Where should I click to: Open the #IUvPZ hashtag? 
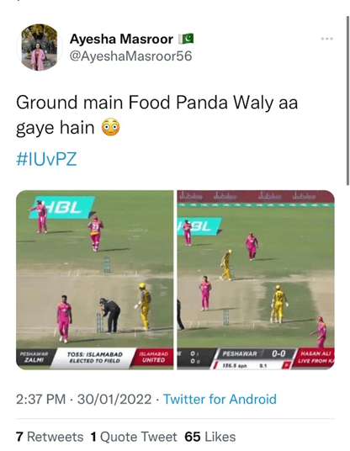[46, 159]
